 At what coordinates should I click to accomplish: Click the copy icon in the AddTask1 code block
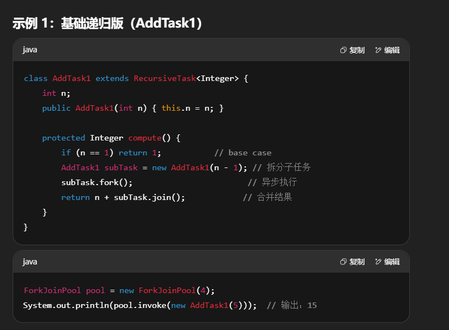click(x=343, y=50)
